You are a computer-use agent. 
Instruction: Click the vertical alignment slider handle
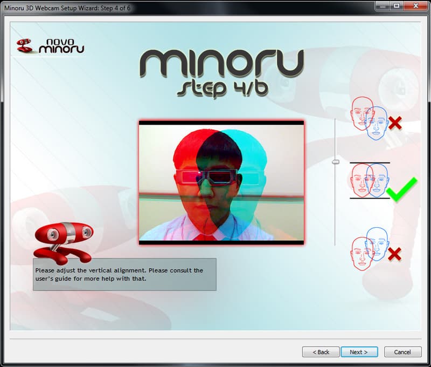tap(335, 161)
